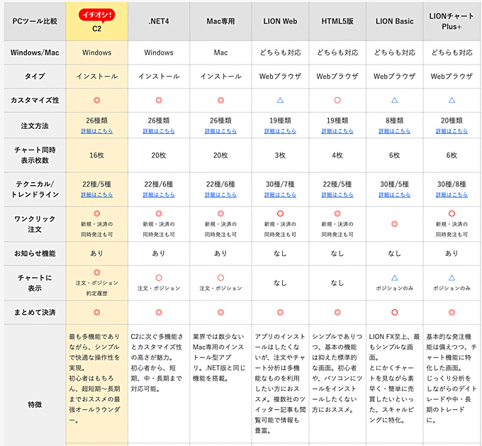Viewport: 482px width, 446px height.
Task: Click the 16枚 cell in C2 column
Action: pos(97,155)
